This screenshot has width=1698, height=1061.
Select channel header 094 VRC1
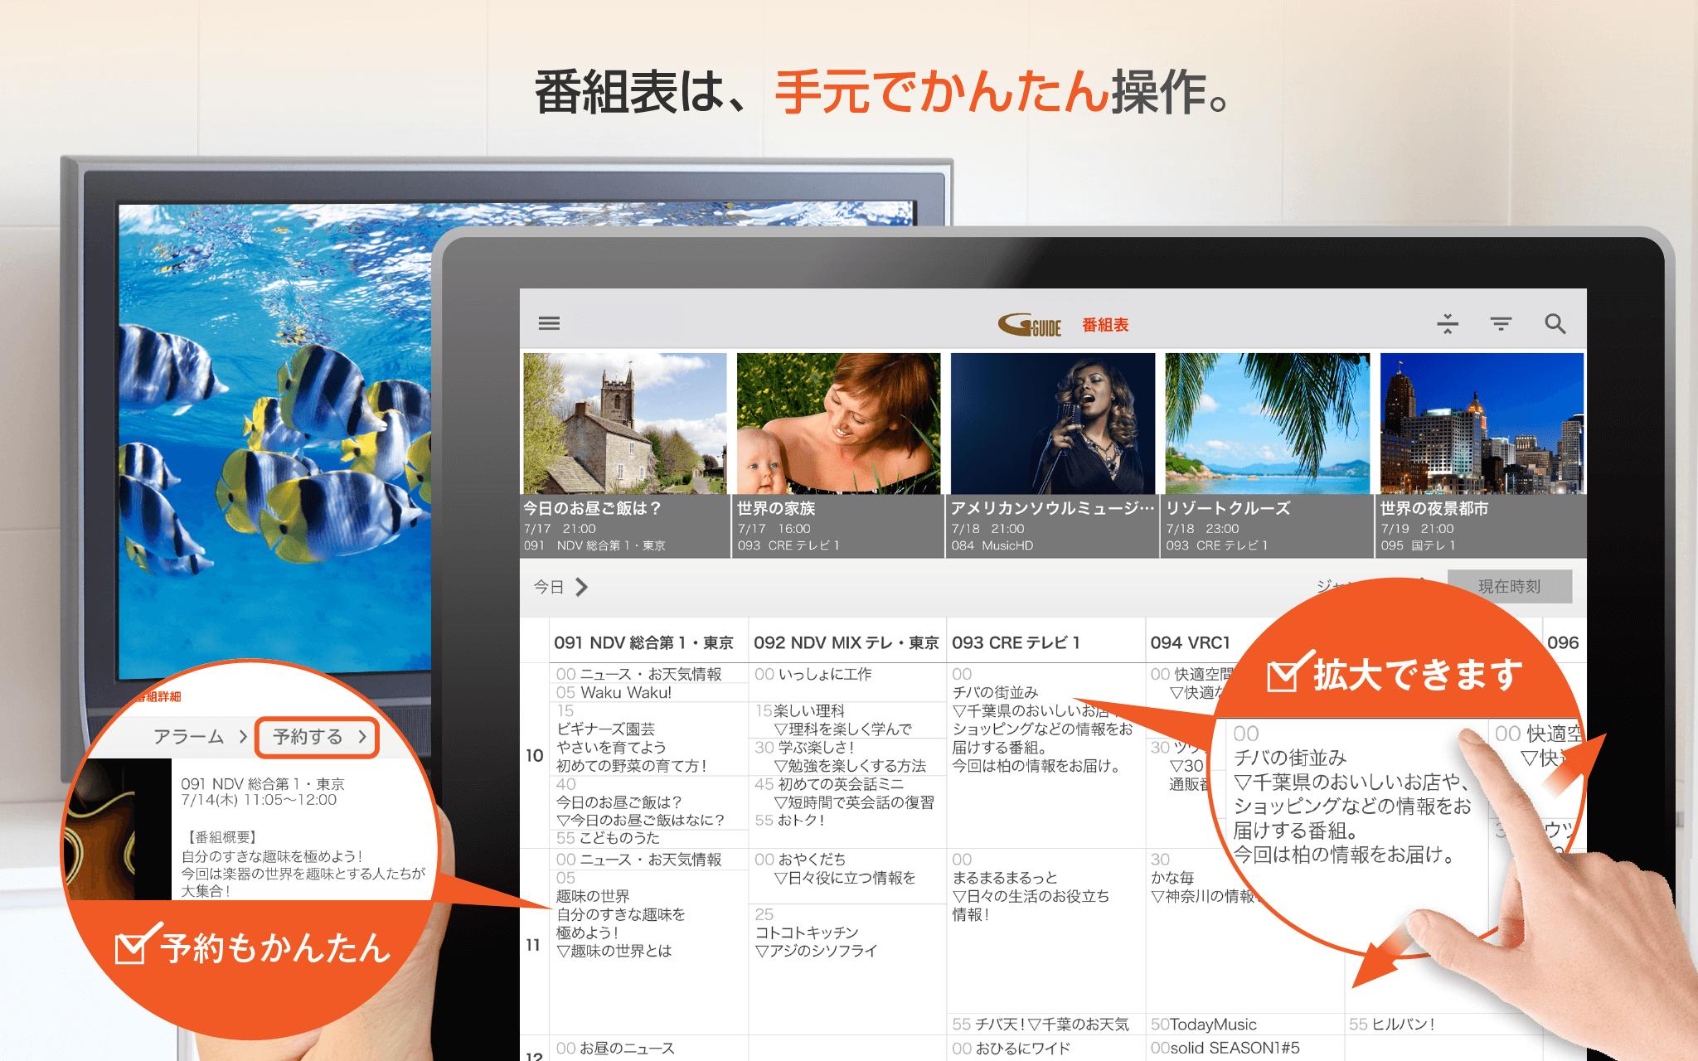point(1190,642)
